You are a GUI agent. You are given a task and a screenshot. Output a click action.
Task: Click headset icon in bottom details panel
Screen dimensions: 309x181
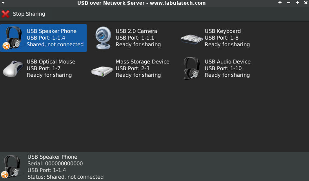(x=11, y=167)
